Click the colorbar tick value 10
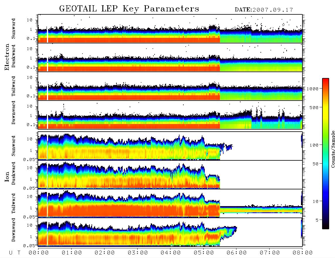Viewport: 335px width, 258px height. 315,201
